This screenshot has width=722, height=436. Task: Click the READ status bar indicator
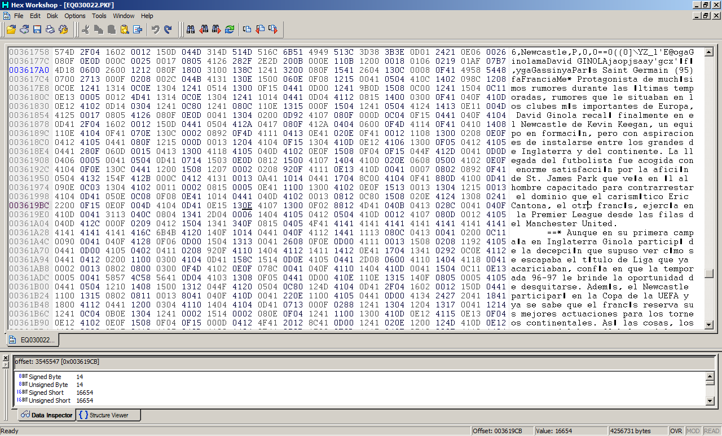[x=711, y=431]
